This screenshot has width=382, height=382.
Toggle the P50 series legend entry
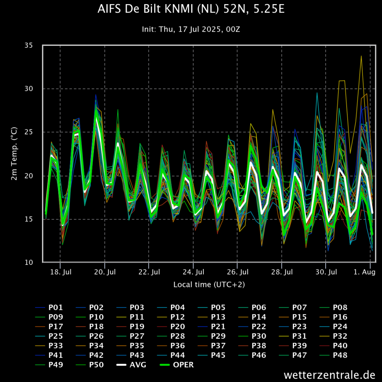[90, 365]
